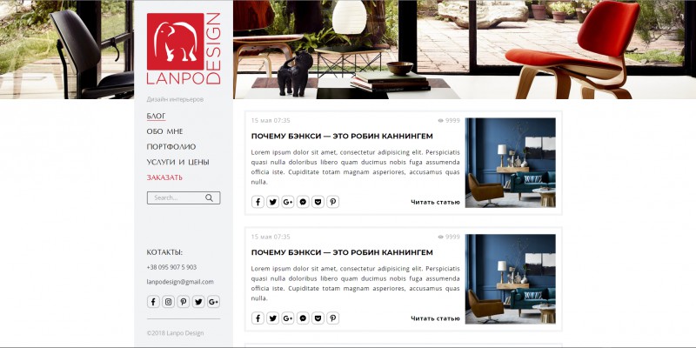Share second article on Facebook
Viewport: 696px width, 348px height.
point(258,318)
